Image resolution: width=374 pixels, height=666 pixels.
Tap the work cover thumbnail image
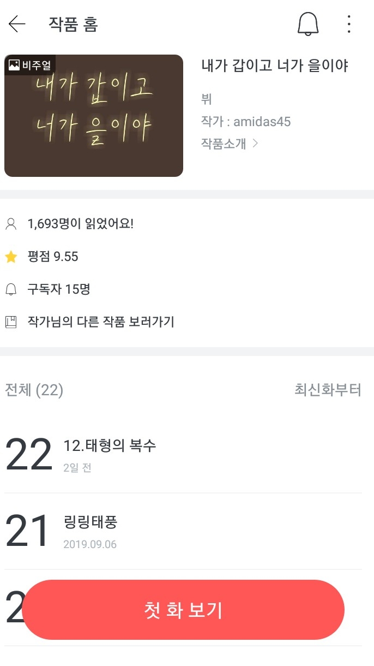(x=94, y=116)
